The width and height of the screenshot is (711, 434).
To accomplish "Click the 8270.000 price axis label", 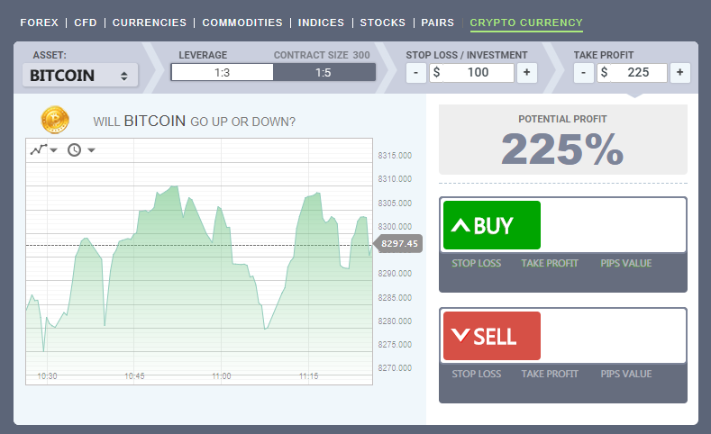I will click(x=395, y=368).
